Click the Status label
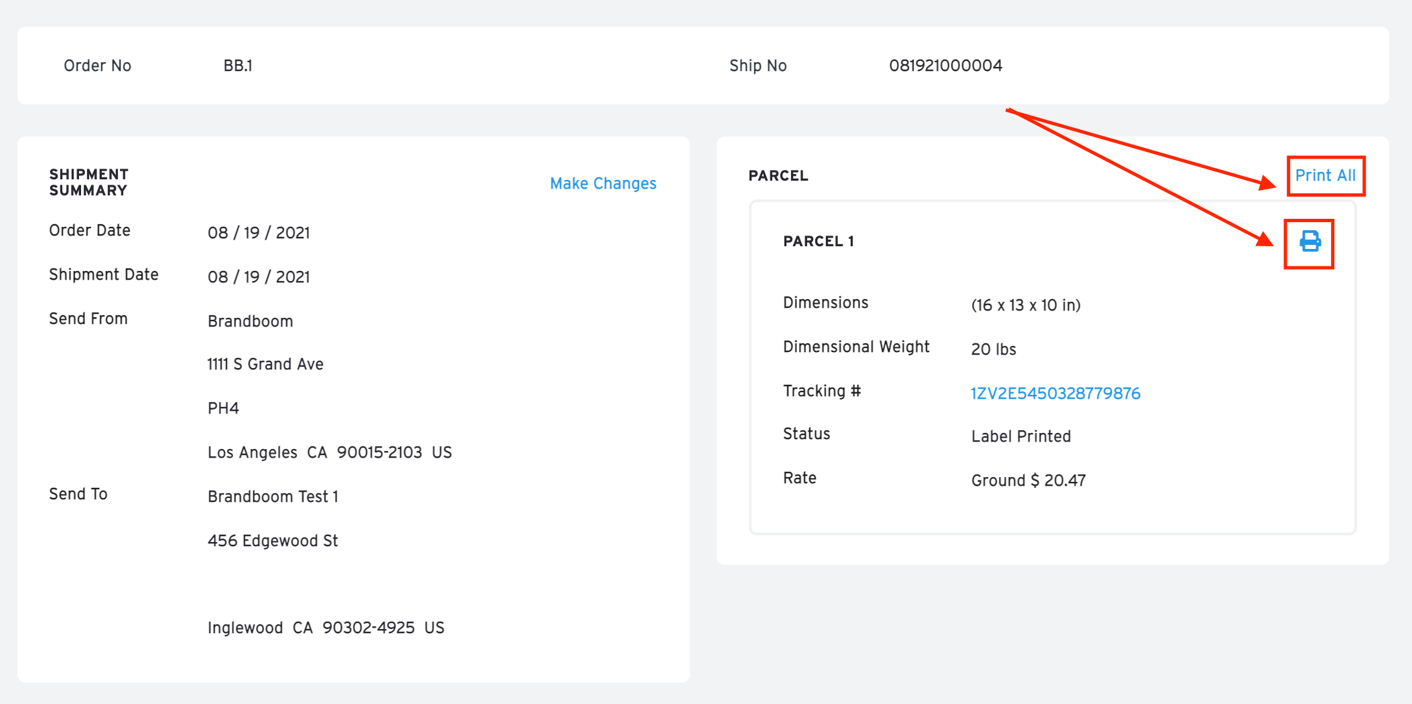The height and width of the screenshot is (704, 1412). pyautogui.click(x=806, y=434)
